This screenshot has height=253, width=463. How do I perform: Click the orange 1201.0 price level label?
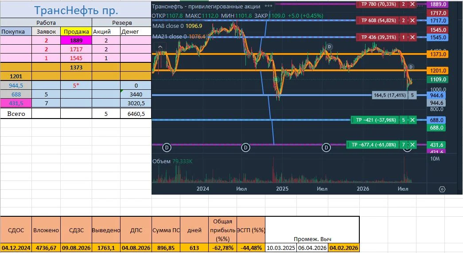438,70
